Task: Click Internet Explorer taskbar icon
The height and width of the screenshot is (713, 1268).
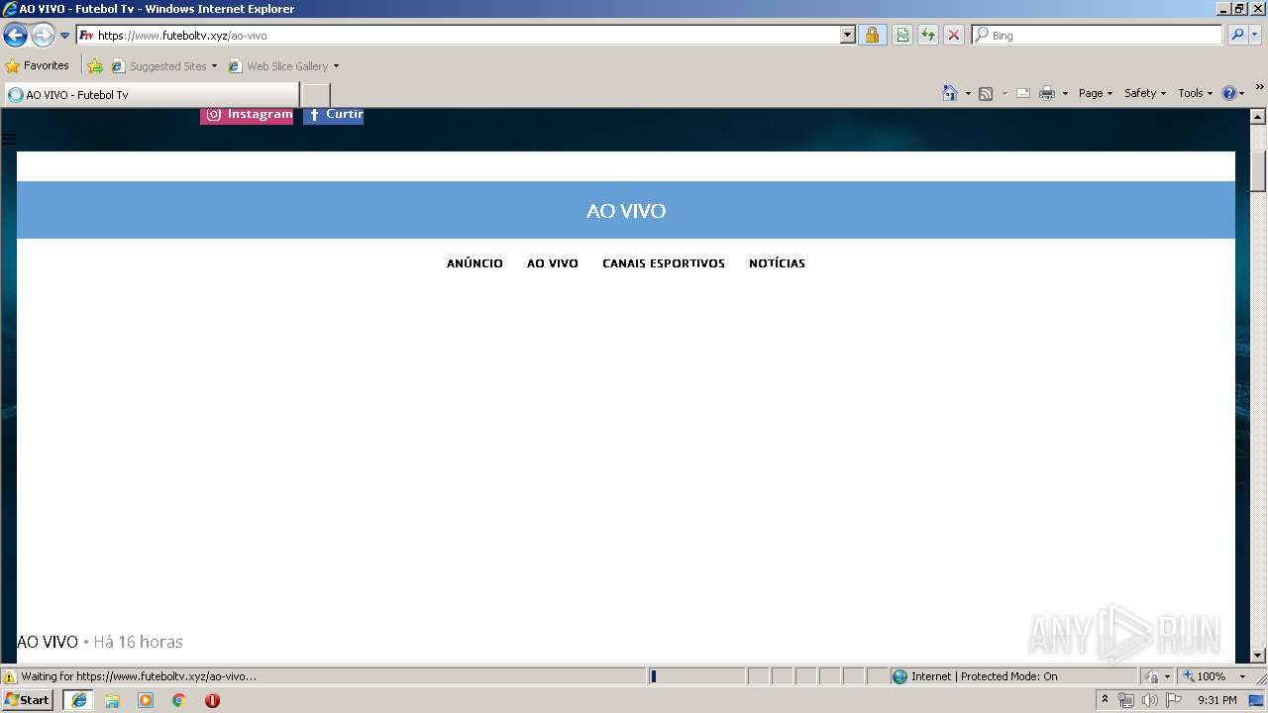Action: coord(78,700)
